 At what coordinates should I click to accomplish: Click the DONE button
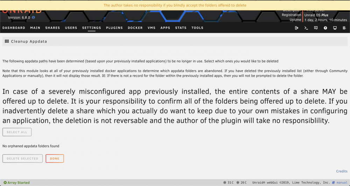55,158
